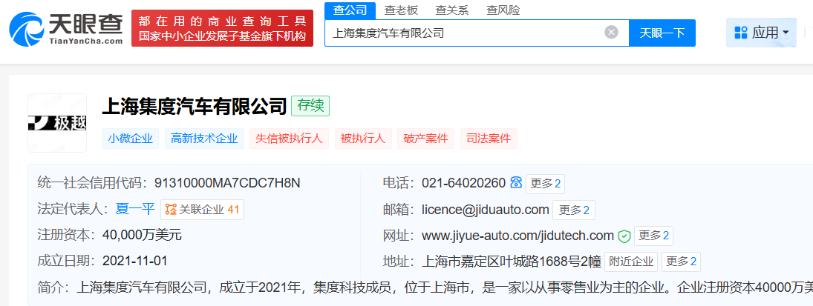
Task: Open the 应用 dropdown menu
Action: 761,33
